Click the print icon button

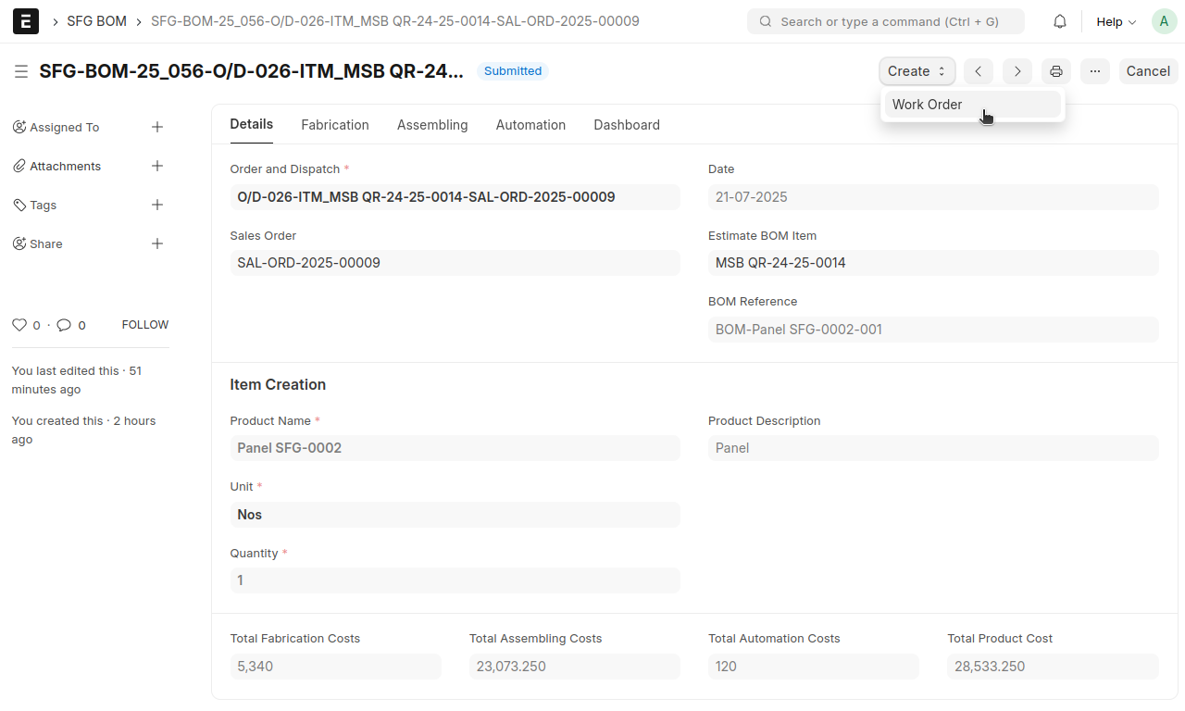[1056, 71]
